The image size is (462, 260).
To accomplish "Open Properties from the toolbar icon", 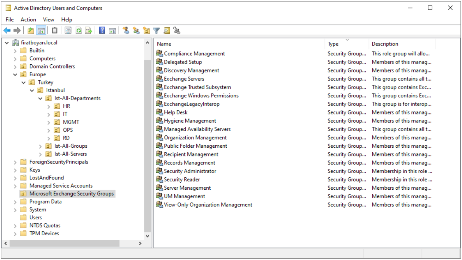I will (x=68, y=31).
